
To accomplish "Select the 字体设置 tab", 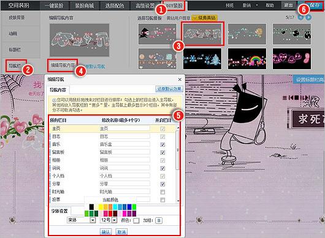I will coord(59,211).
